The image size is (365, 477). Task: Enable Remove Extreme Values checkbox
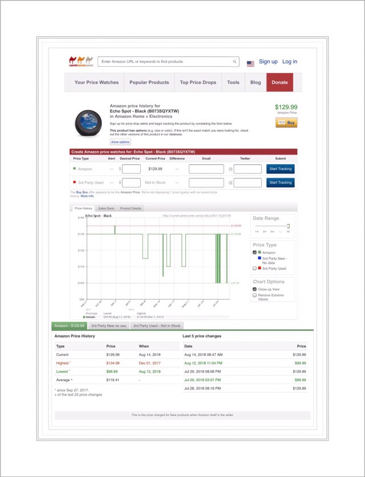pyautogui.click(x=255, y=295)
